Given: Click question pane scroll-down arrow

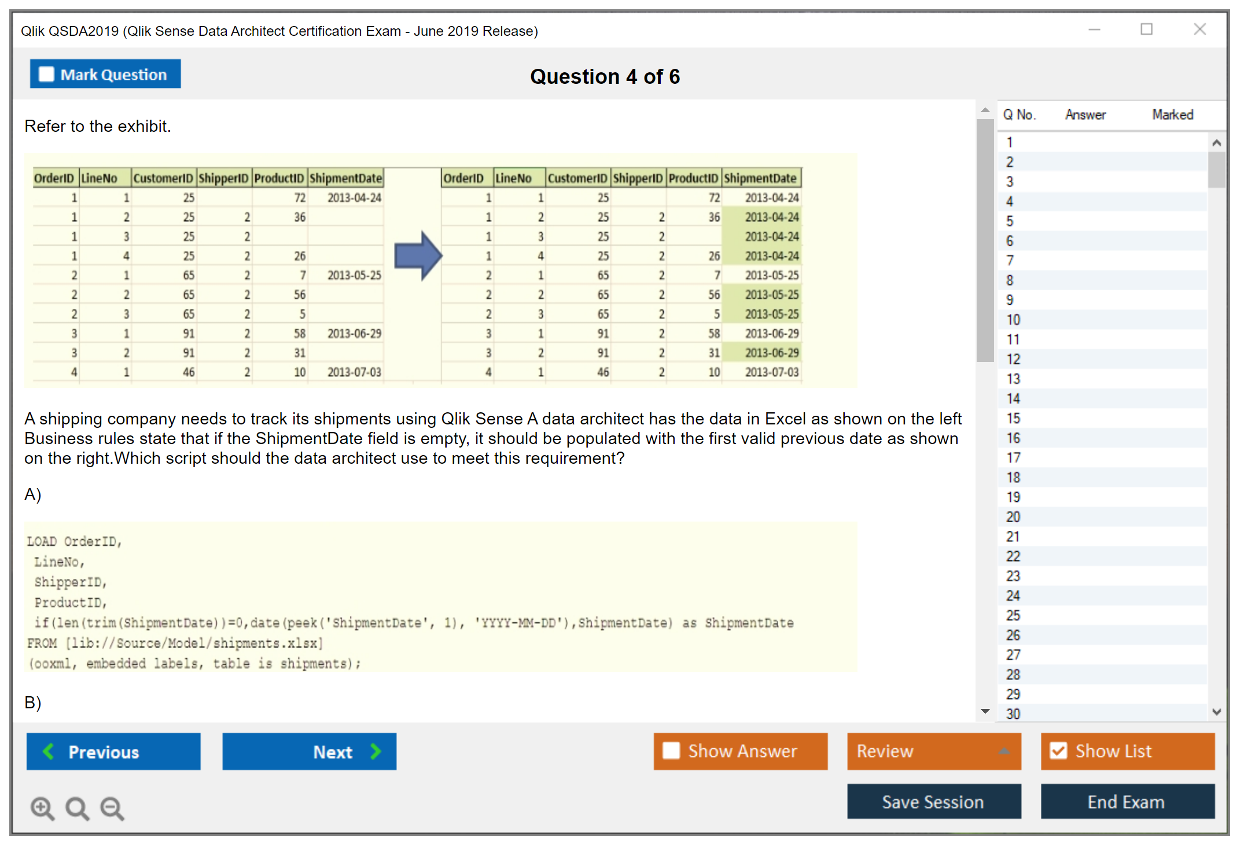Looking at the screenshot, I should point(985,711).
